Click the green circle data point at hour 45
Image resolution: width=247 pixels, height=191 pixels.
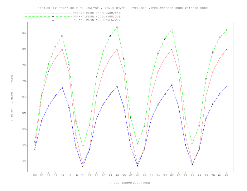tap(138, 144)
